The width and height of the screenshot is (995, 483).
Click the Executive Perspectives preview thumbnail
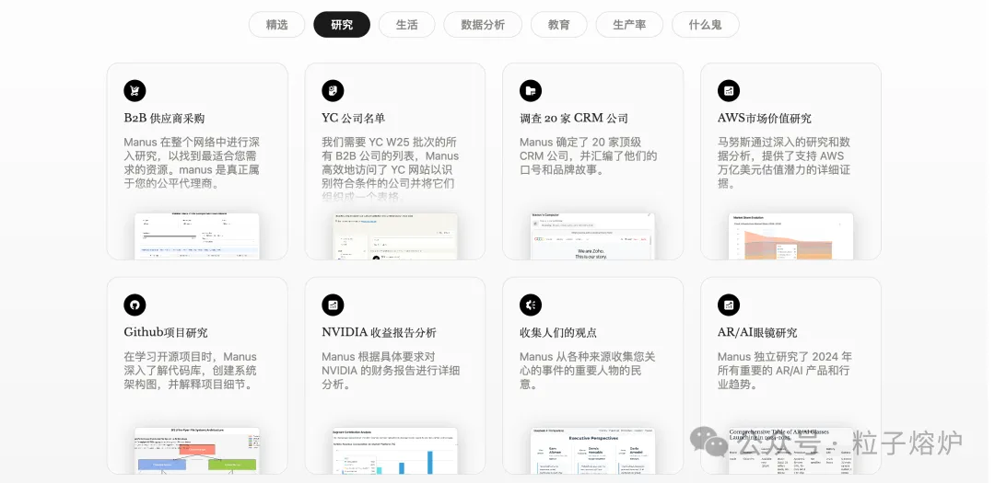pos(592,450)
